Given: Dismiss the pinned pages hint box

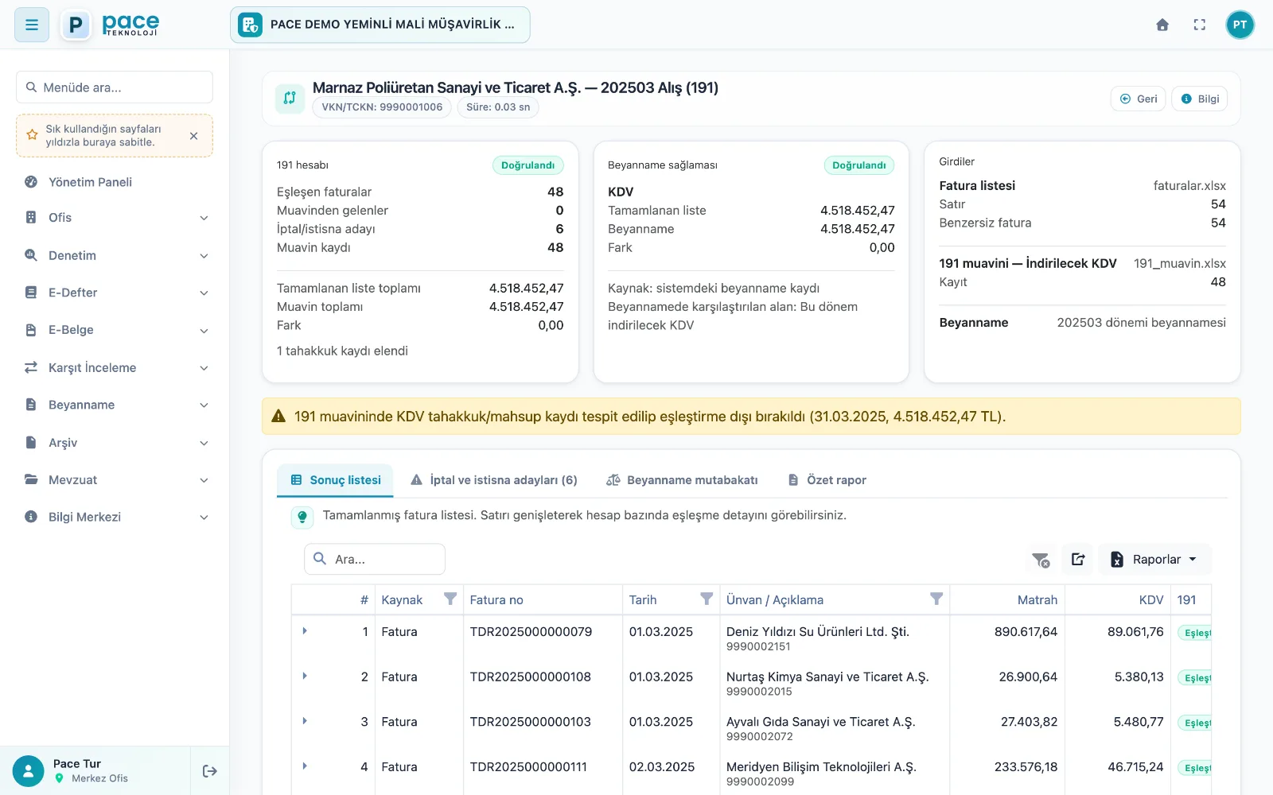Looking at the screenshot, I should (x=193, y=136).
